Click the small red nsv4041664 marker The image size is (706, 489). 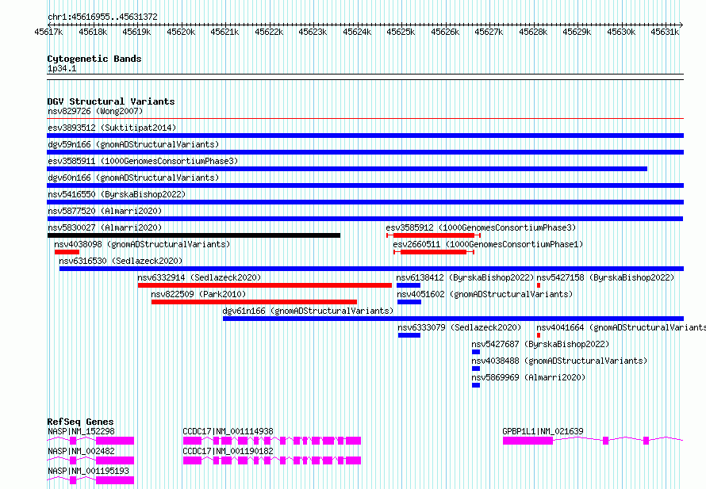[539, 335]
